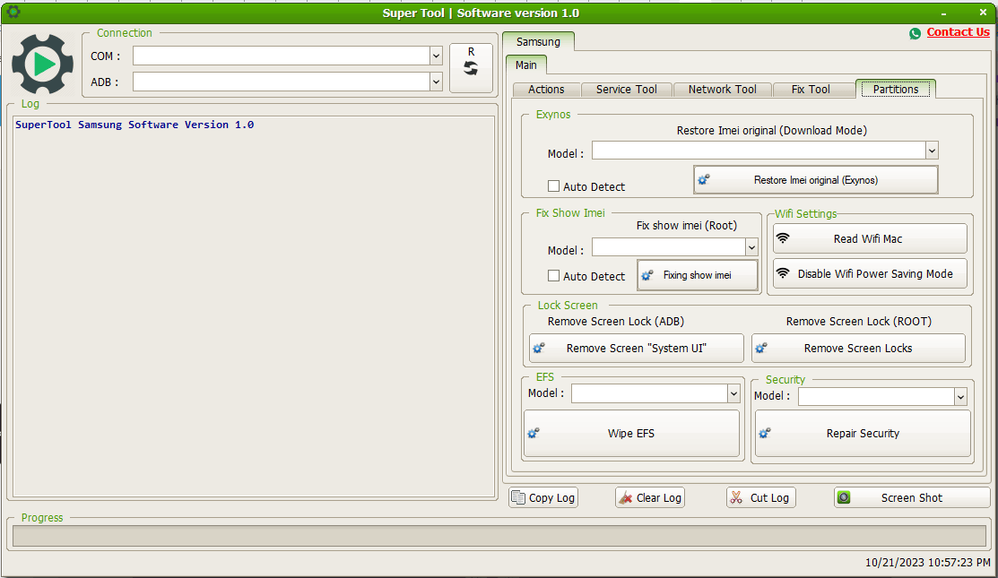
Task: Enable Auto Detect under Exynos
Action: point(553,186)
